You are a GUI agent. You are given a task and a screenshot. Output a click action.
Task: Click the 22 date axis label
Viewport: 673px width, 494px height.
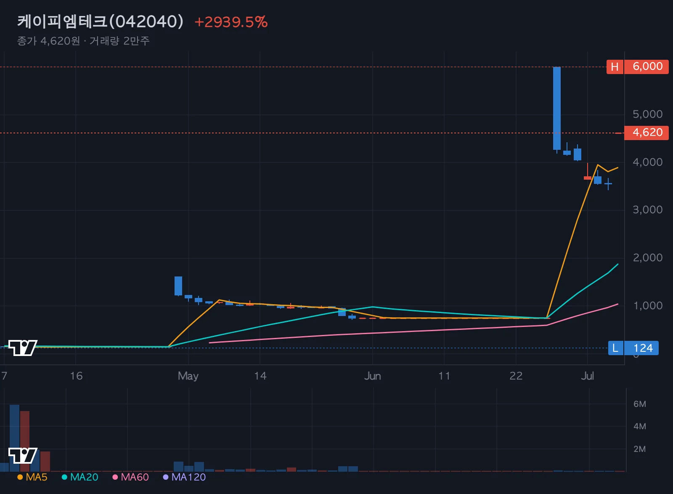click(x=516, y=376)
